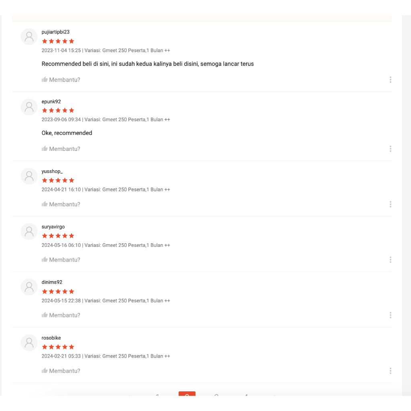This screenshot has height=411, width=411.
Task: Click the highlighted current page number button
Action: click(x=187, y=394)
